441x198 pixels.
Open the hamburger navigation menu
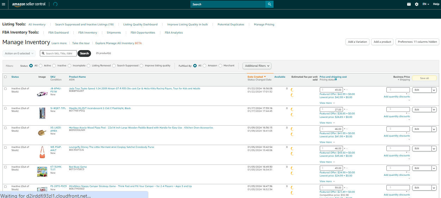coord(4,4)
